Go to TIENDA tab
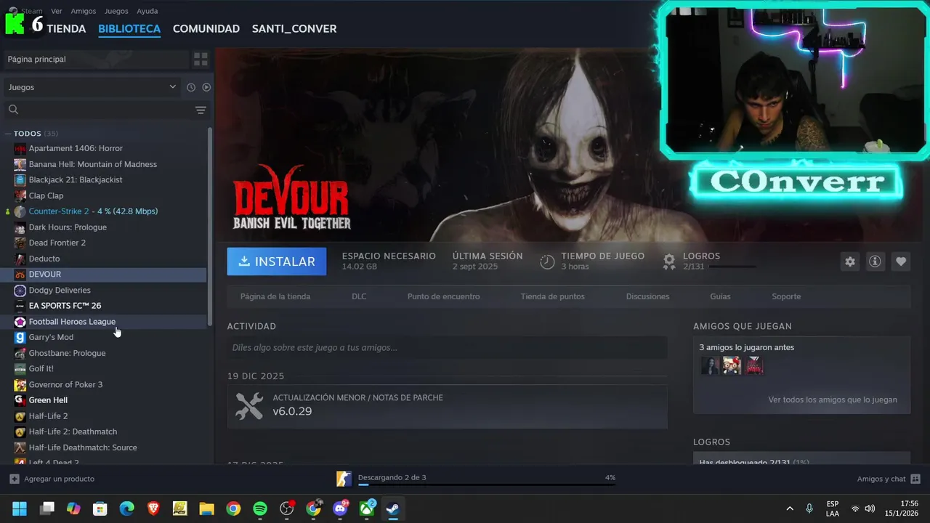 [66, 28]
